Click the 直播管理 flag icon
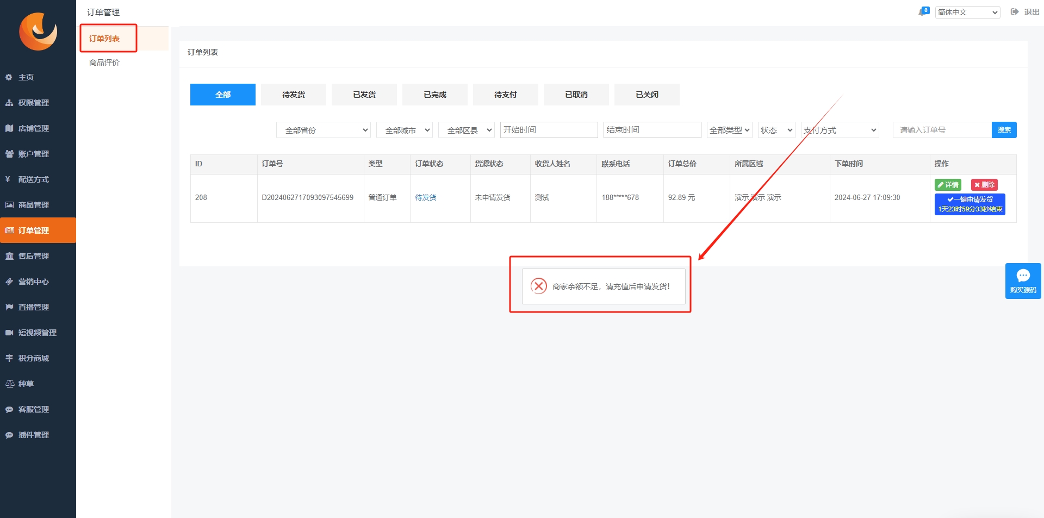The height and width of the screenshot is (518, 1044). (9, 307)
